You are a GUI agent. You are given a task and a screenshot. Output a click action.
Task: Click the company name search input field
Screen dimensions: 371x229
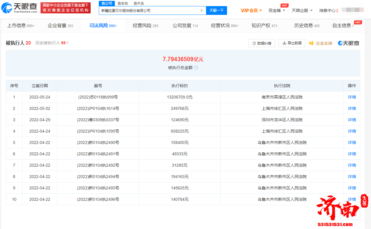tap(149, 10)
